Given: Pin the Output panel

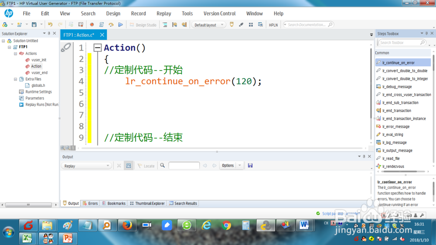Looking at the screenshot, I should point(364,157).
